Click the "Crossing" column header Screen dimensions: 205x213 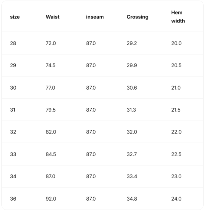[x=137, y=17]
